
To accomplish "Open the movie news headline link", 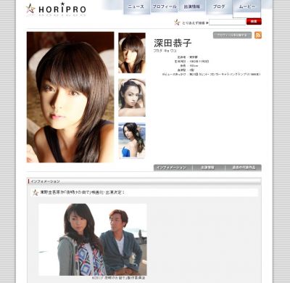I will click(x=82, y=192).
